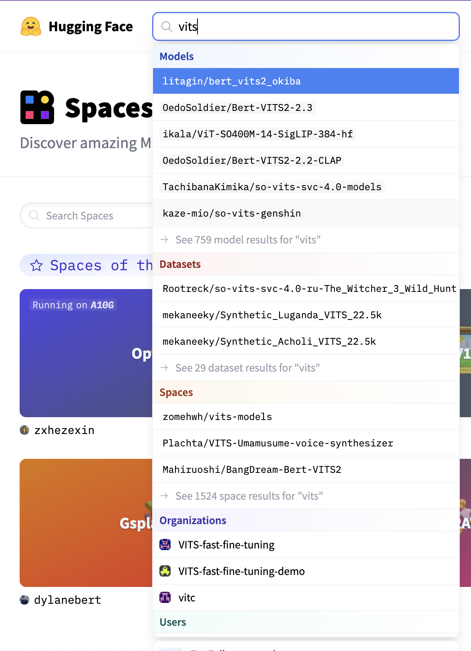The image size is (471, 651).
Task: Click arrow icon beside 759 model results
Action: 164,239
